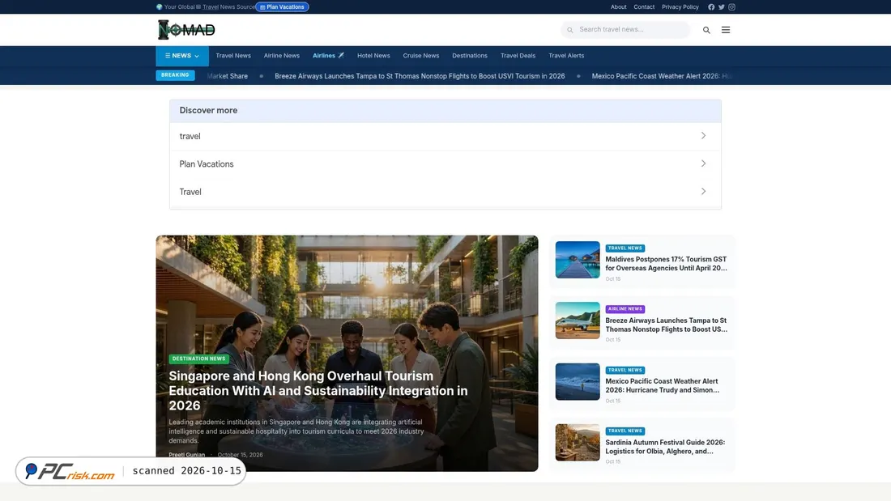891x501 pixels.
Task: Open the Breeze Airways airplane thumbnail
Action: (578, 321)
